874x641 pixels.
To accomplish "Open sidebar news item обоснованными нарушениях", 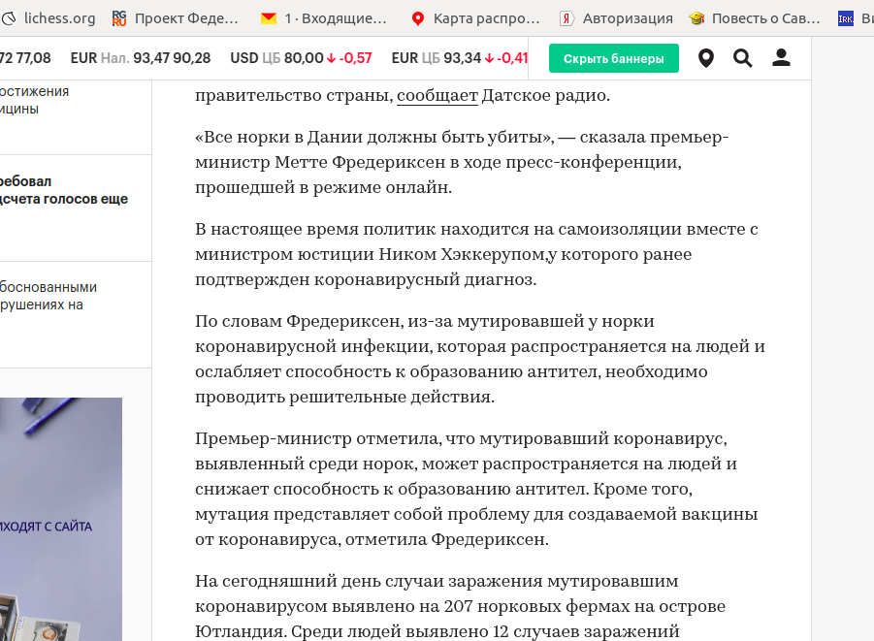I will [49, 296].
